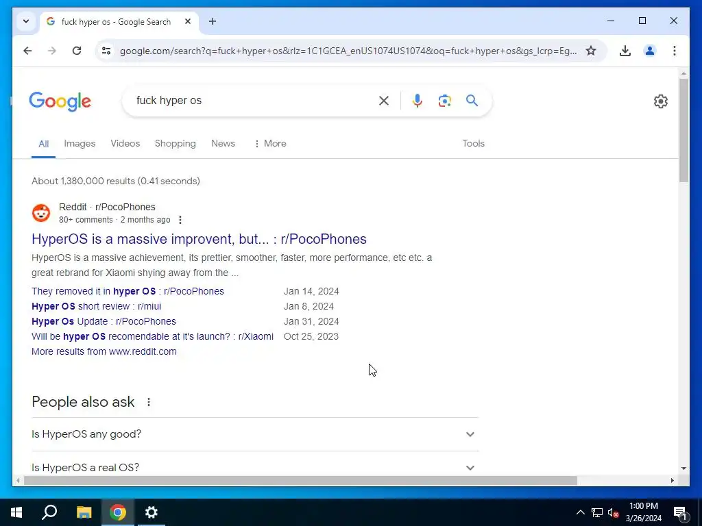Screen dimensions: 702x526
Task: Start voice search with microphone
Action: click(417, 101)
